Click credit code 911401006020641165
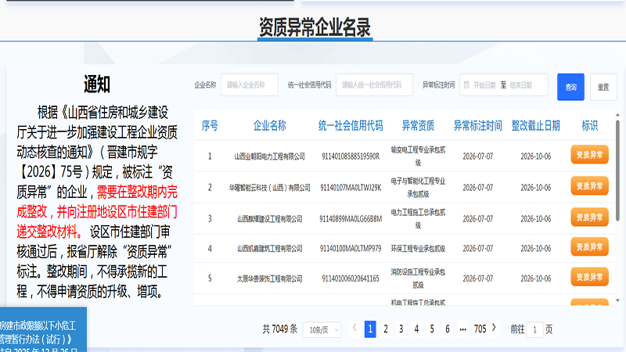This screenshot has height=352, width=626. click(351, 278)
